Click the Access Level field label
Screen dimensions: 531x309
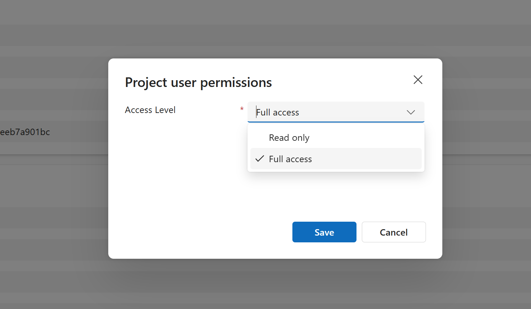(x=150, y=110)
